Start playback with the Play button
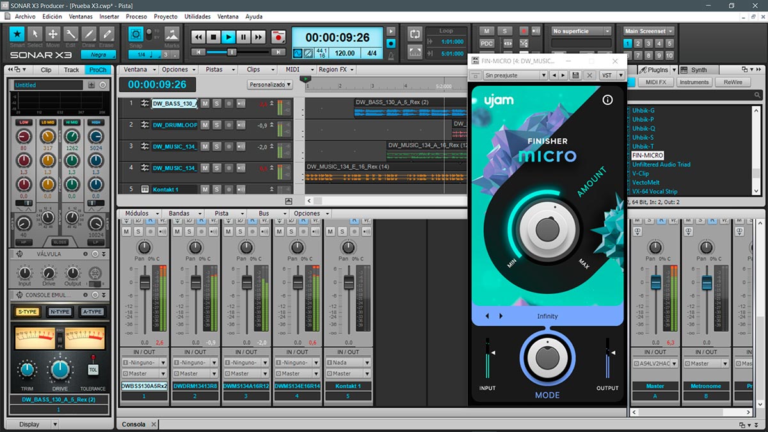The height and width of the screenshot is (432, 768). pyautogui.click(x=228, y=38)
